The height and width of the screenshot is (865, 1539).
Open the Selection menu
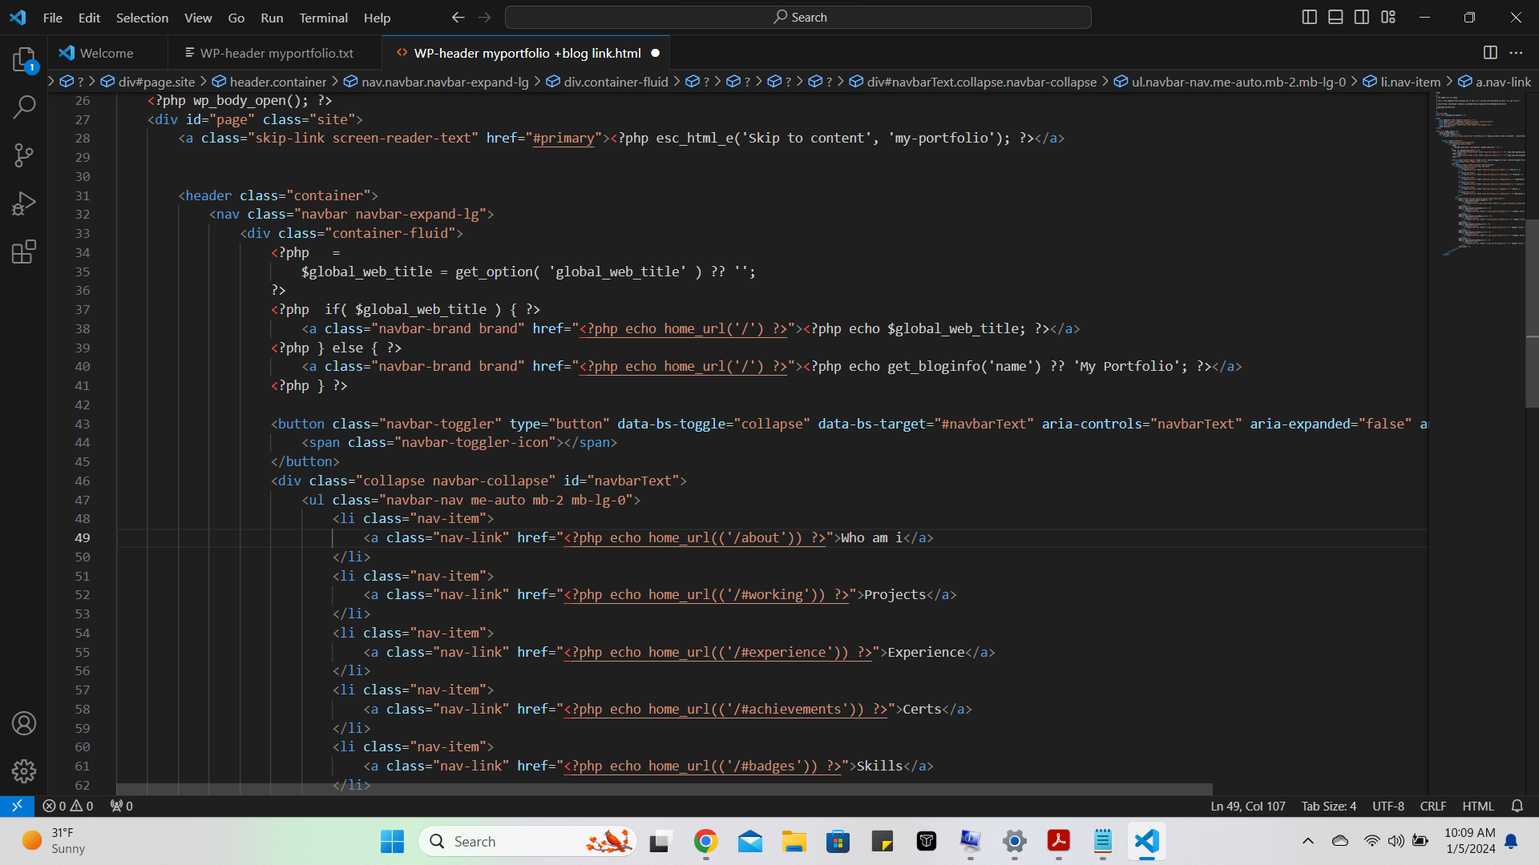[142, 18]
